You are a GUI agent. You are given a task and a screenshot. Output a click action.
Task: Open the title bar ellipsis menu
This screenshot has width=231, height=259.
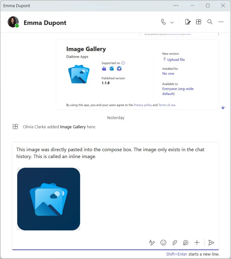tap(176, 6)
